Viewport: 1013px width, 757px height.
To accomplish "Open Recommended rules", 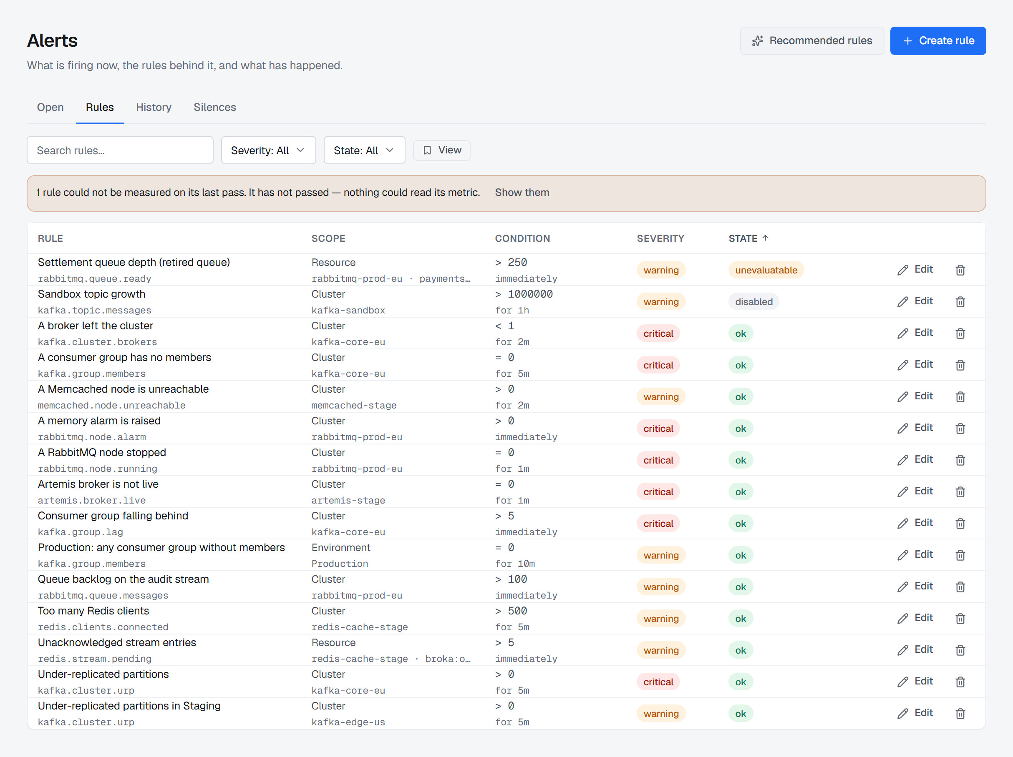I will 812,41.
